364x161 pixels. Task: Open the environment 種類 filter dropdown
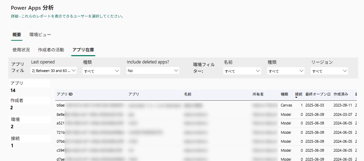[286, 71]
